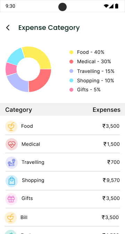
Task: Select the Gifts - 5% legend label
Action: click(89, 90)
